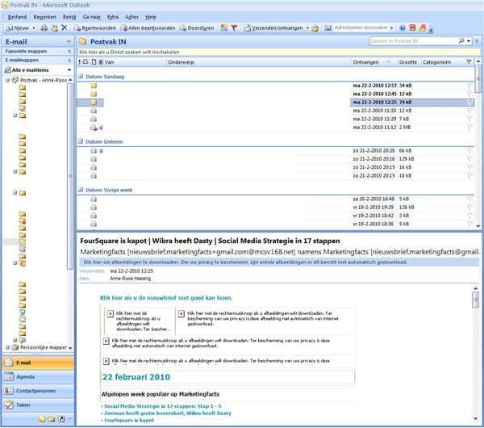The height and width of the screenshot is (428, 484).
Task: Open the Acties menu
Action: point(131,17)
